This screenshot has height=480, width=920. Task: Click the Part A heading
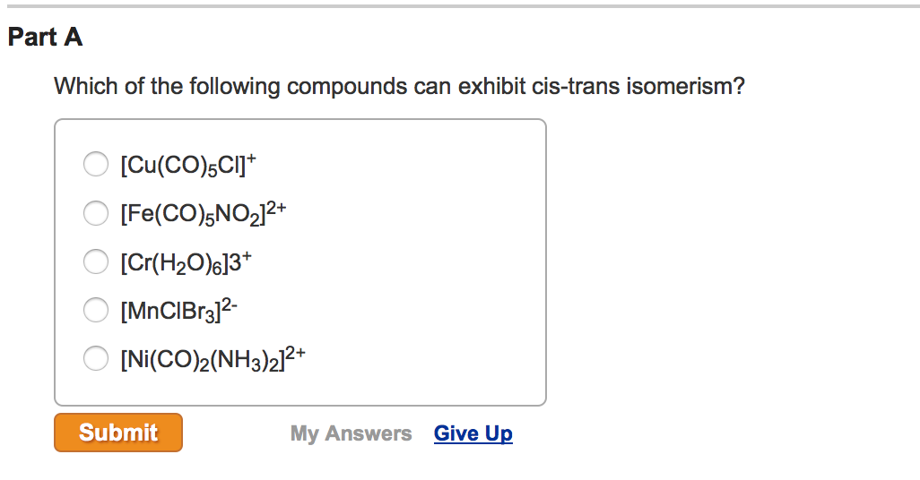click(x=45, y=38)
